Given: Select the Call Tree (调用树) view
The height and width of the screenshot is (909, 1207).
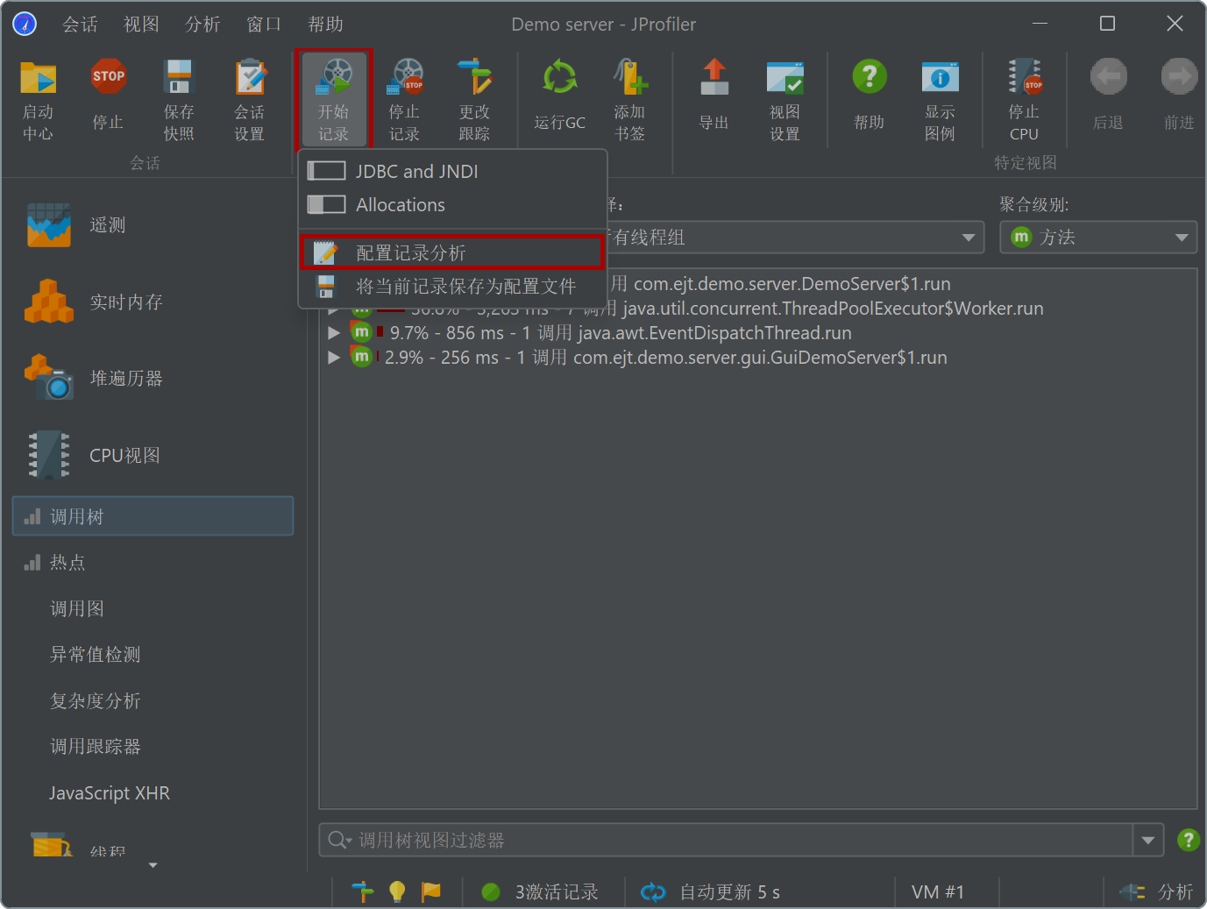Looking at the screenshot, I should [153, 516].
